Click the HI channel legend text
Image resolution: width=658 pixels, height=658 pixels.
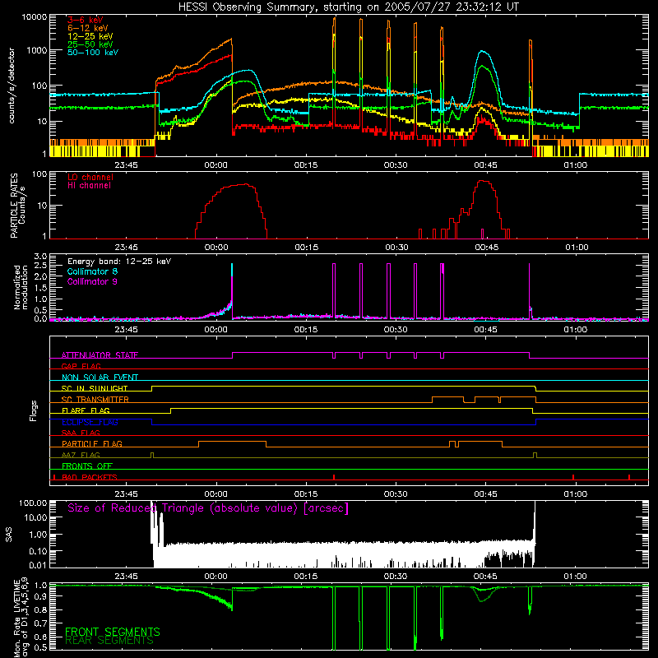(x=89, y=185)
